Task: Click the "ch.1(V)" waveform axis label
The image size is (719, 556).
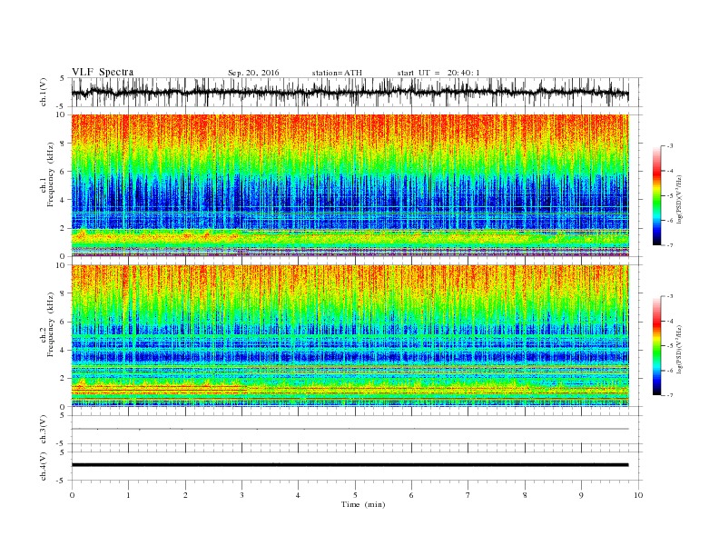Action: pos(44,93)
